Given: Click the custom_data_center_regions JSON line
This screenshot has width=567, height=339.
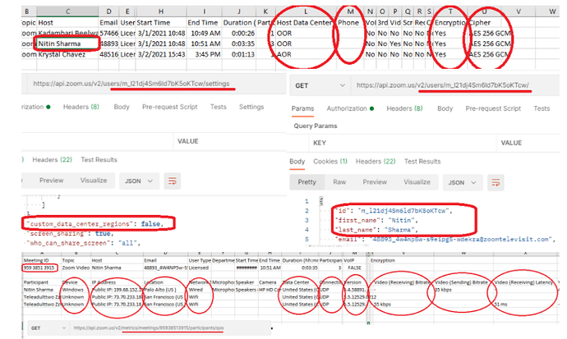Looking at the screenshot, I should tap(95, 224).
